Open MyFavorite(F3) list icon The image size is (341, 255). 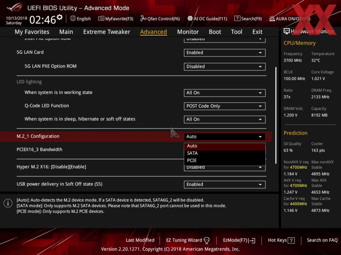pyautogui.click(x=101, y=18)
